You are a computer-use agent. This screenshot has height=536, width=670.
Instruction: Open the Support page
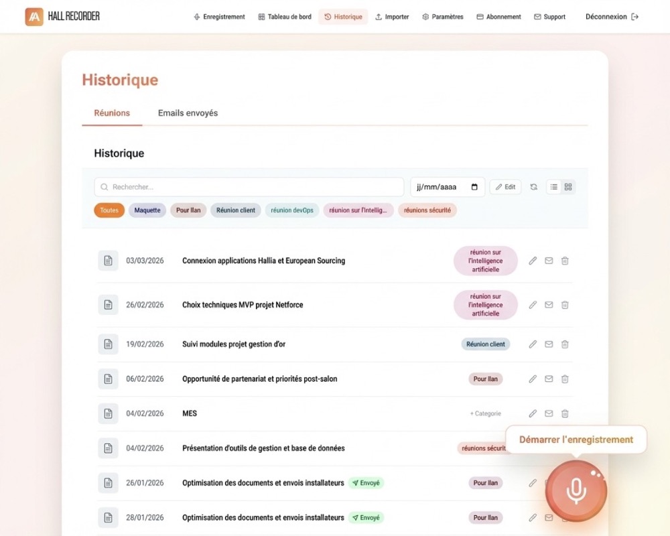pyautogui.click(x=549, y=17)
